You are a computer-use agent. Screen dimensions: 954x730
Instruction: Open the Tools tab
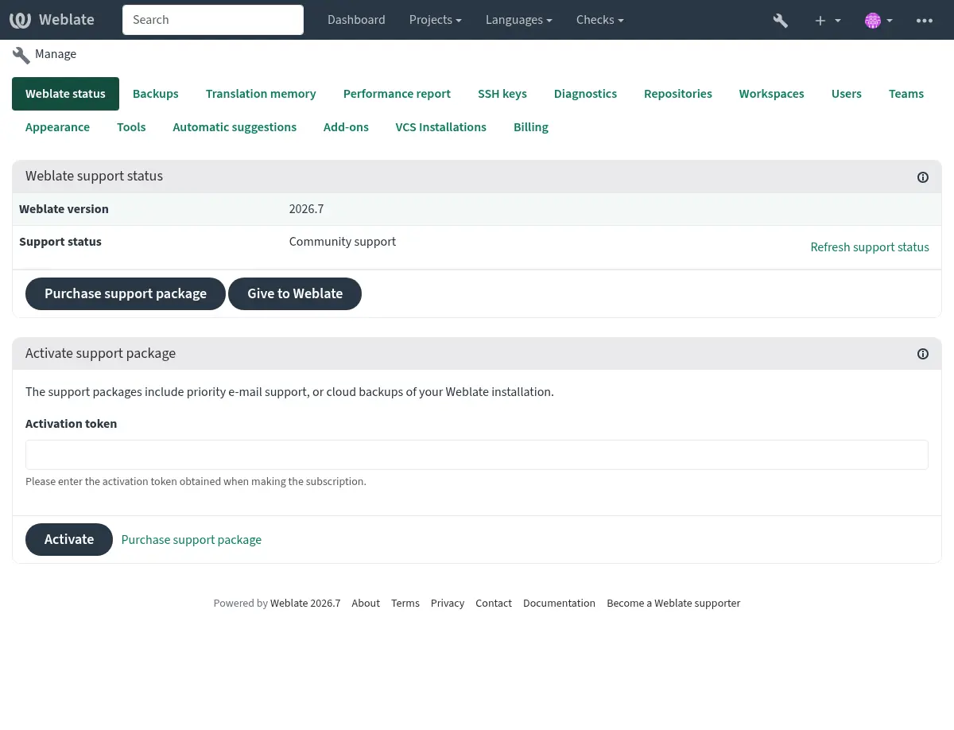click(x=131, y=127)
